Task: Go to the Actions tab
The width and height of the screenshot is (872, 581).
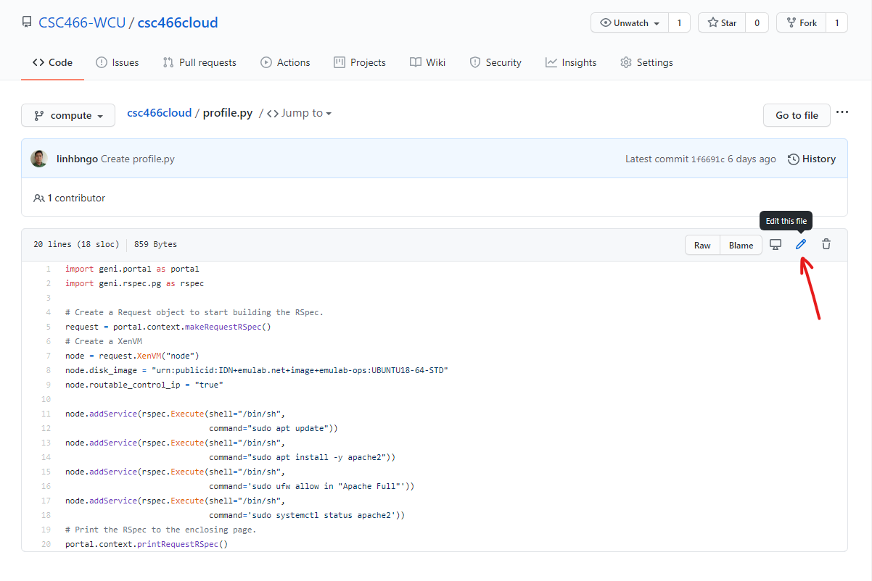Action: (285, 62)
